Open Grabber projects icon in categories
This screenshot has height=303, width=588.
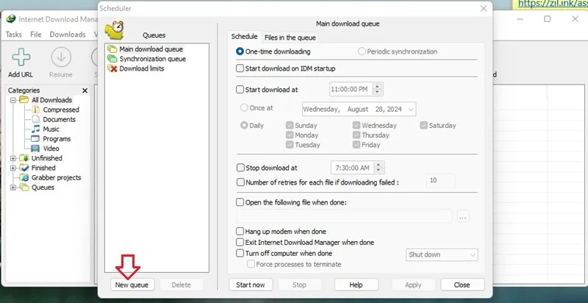[24, 177]
